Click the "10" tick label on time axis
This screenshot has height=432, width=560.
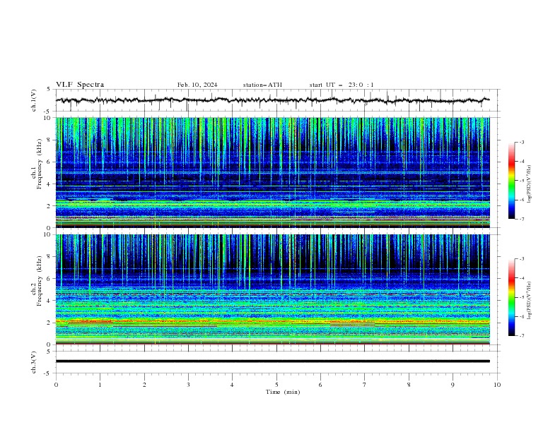[497, 385]
